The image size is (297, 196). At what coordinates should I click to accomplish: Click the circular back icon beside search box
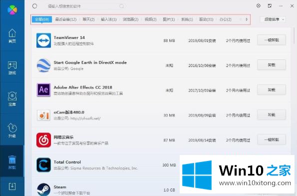click(x=34, y=6)
